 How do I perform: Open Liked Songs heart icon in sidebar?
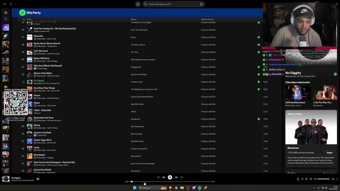tap(6, 27)
